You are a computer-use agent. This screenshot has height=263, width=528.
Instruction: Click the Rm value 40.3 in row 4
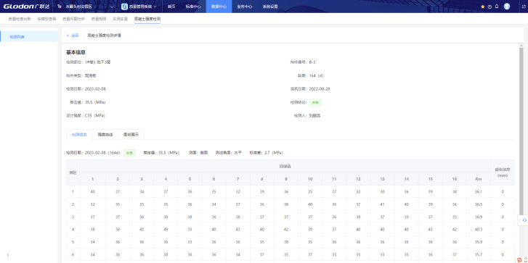[479, 230]
